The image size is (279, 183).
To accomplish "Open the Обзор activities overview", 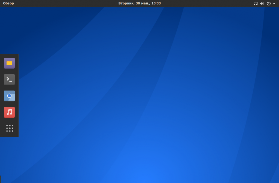I will tap(8, 3).
